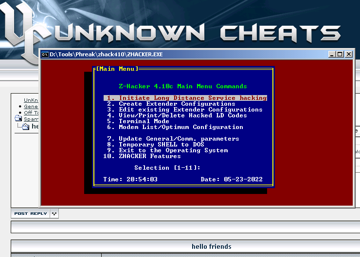Select Create Extender Configurations option

tap(171, 104)
